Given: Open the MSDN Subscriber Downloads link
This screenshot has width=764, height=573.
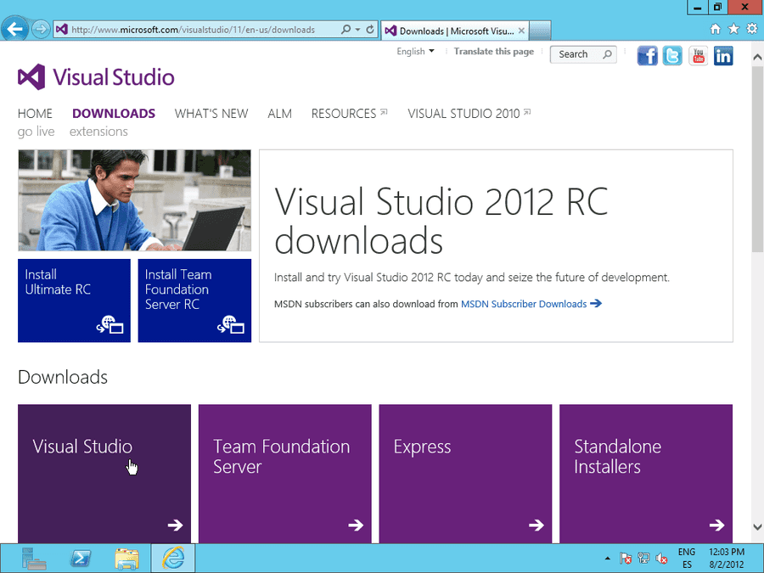Looking at the screenshot, I should 524,304.
